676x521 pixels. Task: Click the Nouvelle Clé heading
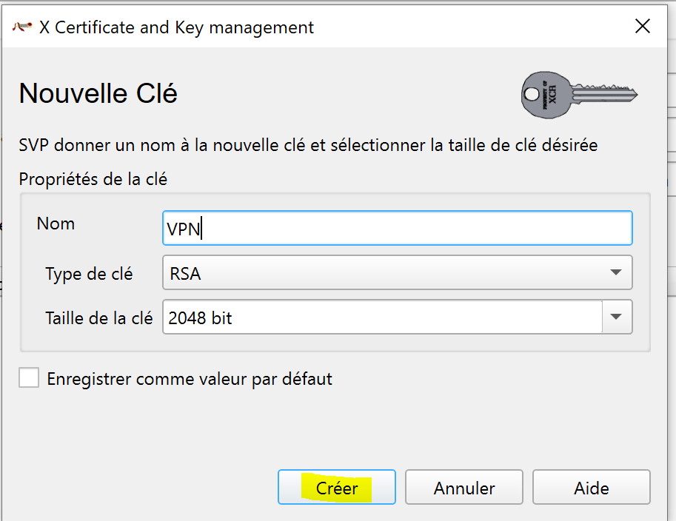(98, 94)
